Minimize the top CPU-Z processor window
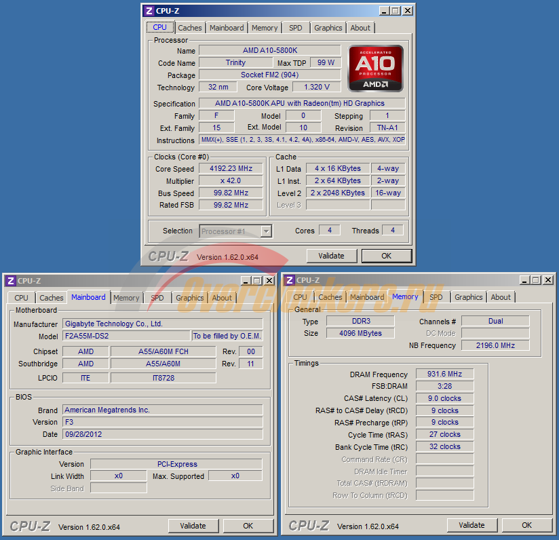559x540 pixels. (383, 10)
